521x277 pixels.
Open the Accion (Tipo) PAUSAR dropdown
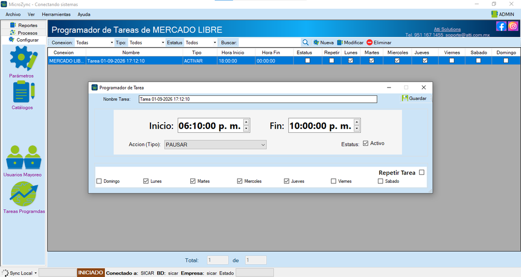[x=215, y=145]
